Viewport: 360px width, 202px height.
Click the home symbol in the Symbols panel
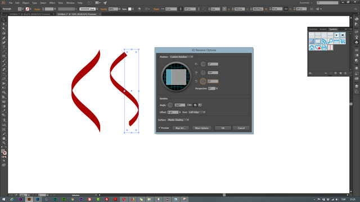point(312,47)
